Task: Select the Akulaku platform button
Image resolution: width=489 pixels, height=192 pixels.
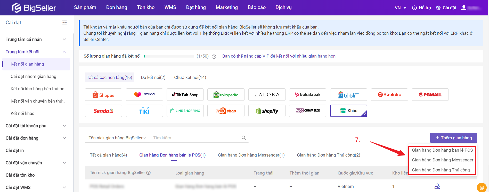Action: point(389,95)
